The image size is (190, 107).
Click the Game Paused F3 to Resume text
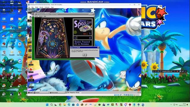tap(82, 43)
